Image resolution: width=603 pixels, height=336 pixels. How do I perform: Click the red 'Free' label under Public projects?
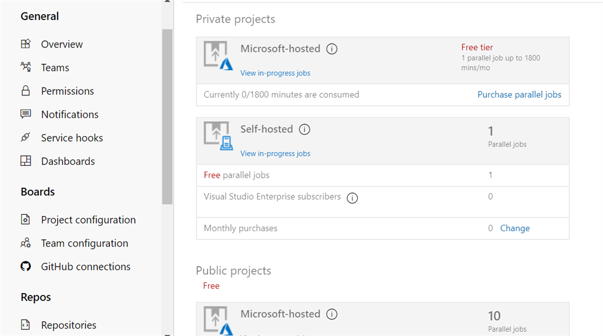(x=211, y=286)
